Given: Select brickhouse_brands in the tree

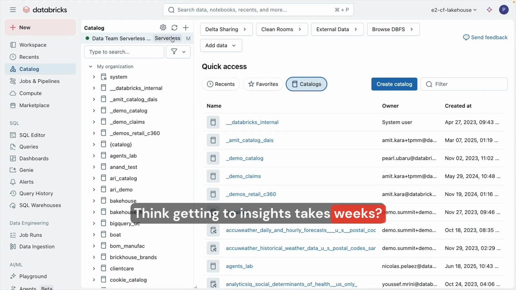Looking at the screenshot, I should [x=133, y=257].
